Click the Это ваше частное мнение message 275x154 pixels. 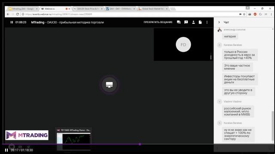click(x=238, y=67)
